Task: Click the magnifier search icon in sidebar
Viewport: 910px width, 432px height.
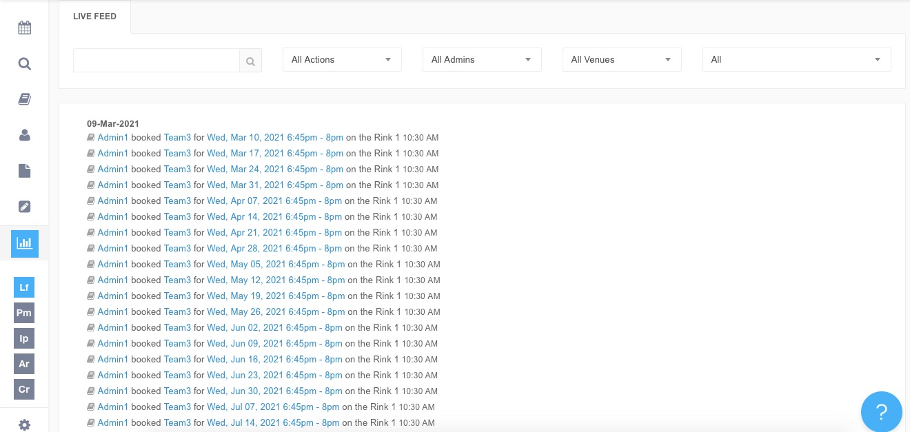Action: point(25,64)
